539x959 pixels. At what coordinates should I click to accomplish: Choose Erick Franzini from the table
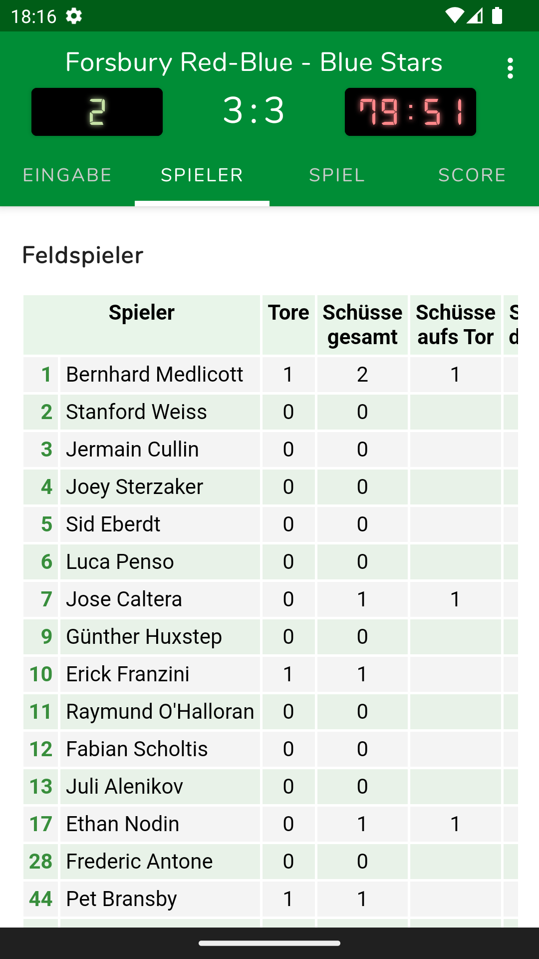128,674
